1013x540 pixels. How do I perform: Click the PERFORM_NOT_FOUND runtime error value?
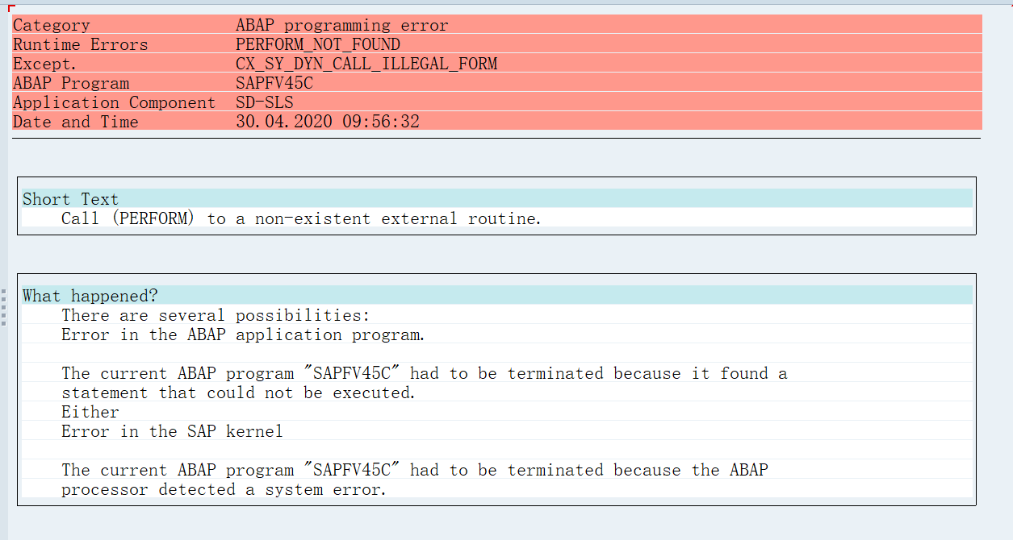click(x=318, y=44)
